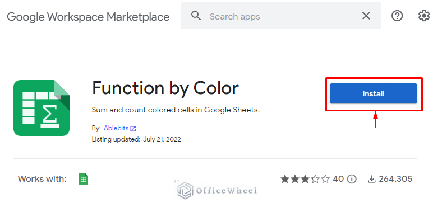Click the star rating icons

(x=305, y=179)
